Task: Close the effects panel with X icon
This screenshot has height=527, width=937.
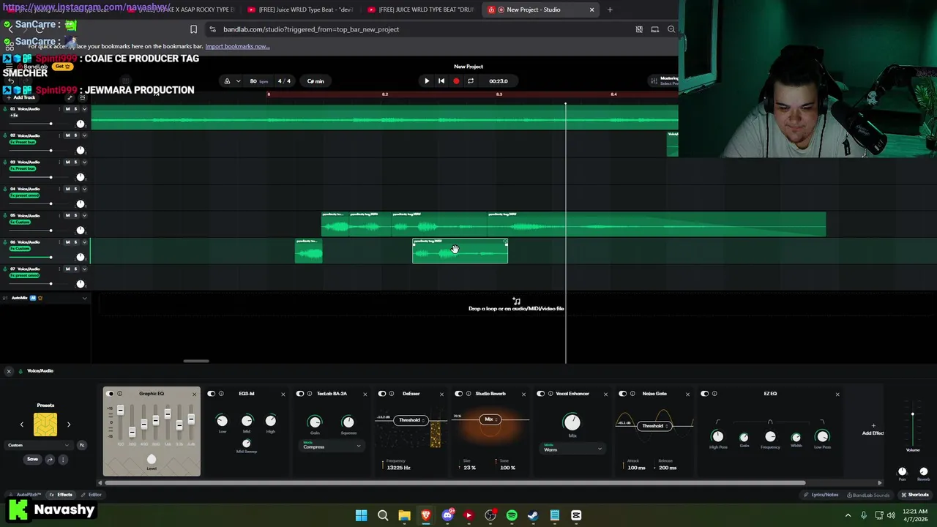Action: (9, 371)
